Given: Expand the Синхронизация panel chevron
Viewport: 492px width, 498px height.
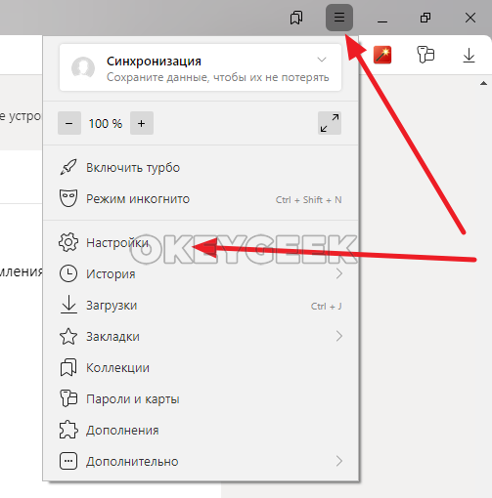Looking at the screenshot, I should 322,60.
